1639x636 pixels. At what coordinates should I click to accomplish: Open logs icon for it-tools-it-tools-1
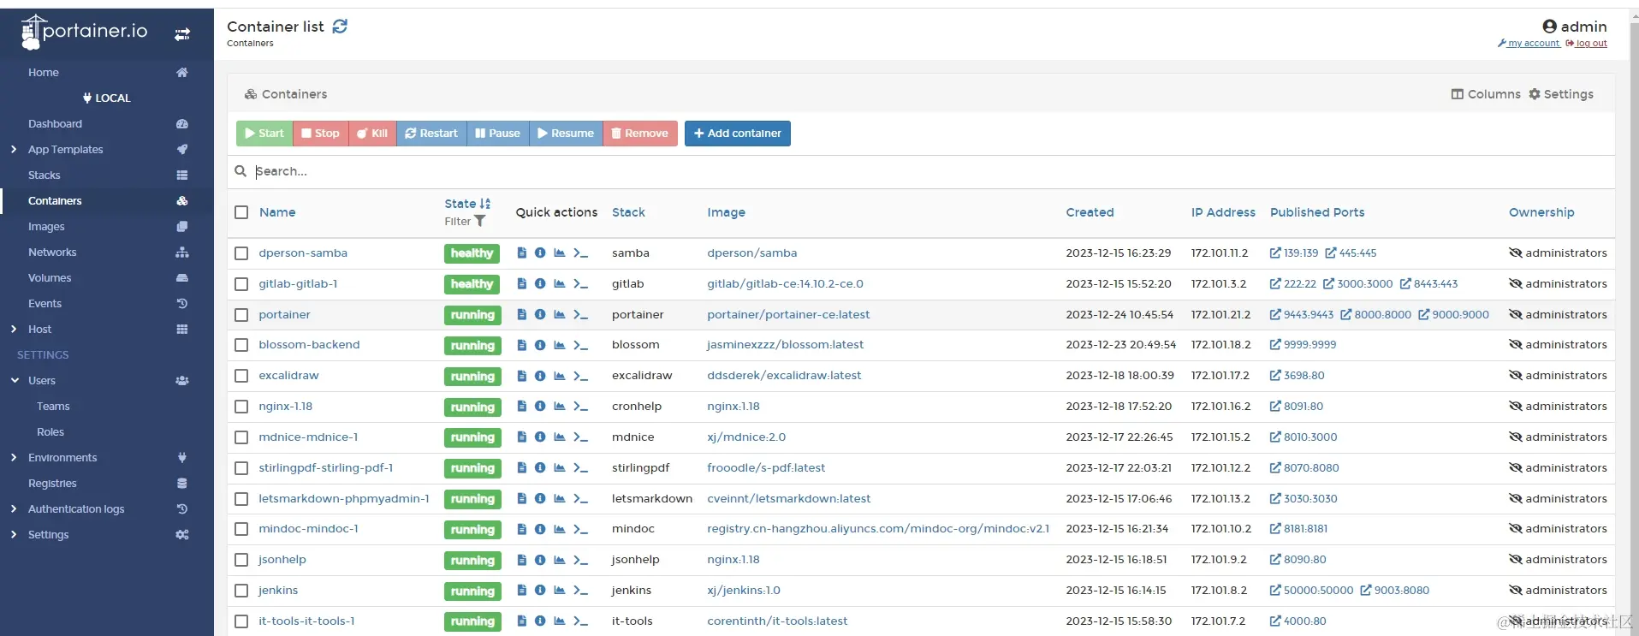[x=522, y=621]
